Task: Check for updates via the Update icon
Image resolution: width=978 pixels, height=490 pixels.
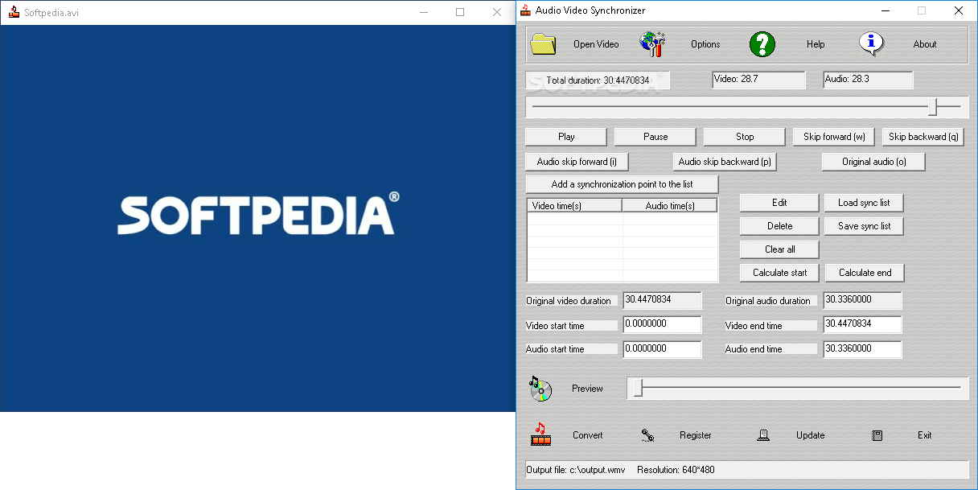Action: (x=762, y=435)
